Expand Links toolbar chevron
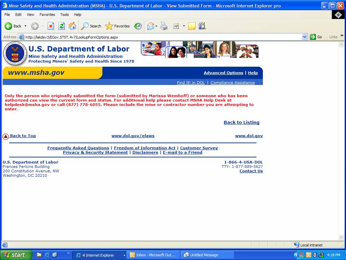 coord(342,35)
